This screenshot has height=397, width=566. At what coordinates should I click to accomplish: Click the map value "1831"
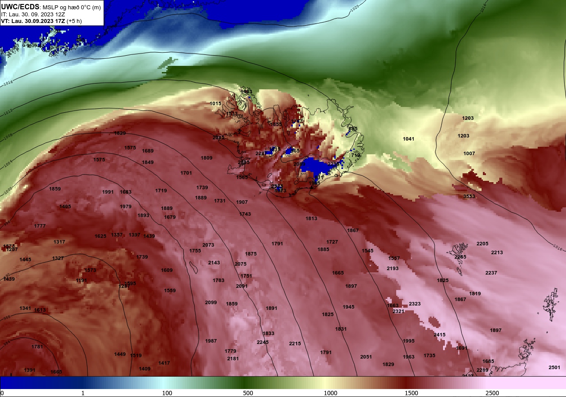point(341,329)
